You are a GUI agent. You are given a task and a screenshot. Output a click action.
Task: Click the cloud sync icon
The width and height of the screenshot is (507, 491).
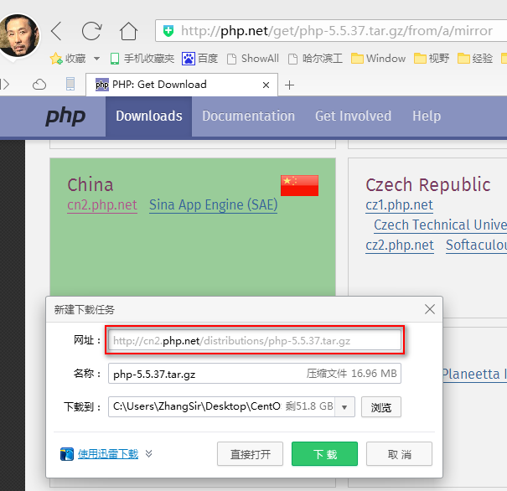point(39,85)
